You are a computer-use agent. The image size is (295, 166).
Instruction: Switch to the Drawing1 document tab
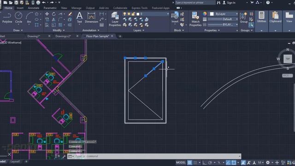pos(34,36)
